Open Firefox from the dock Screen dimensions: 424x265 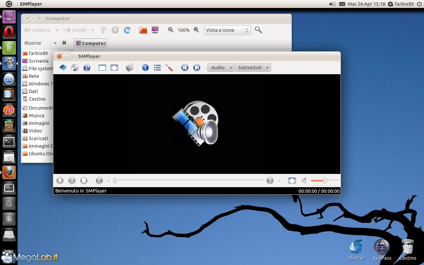pyautogui.click(x=9, y=173)
